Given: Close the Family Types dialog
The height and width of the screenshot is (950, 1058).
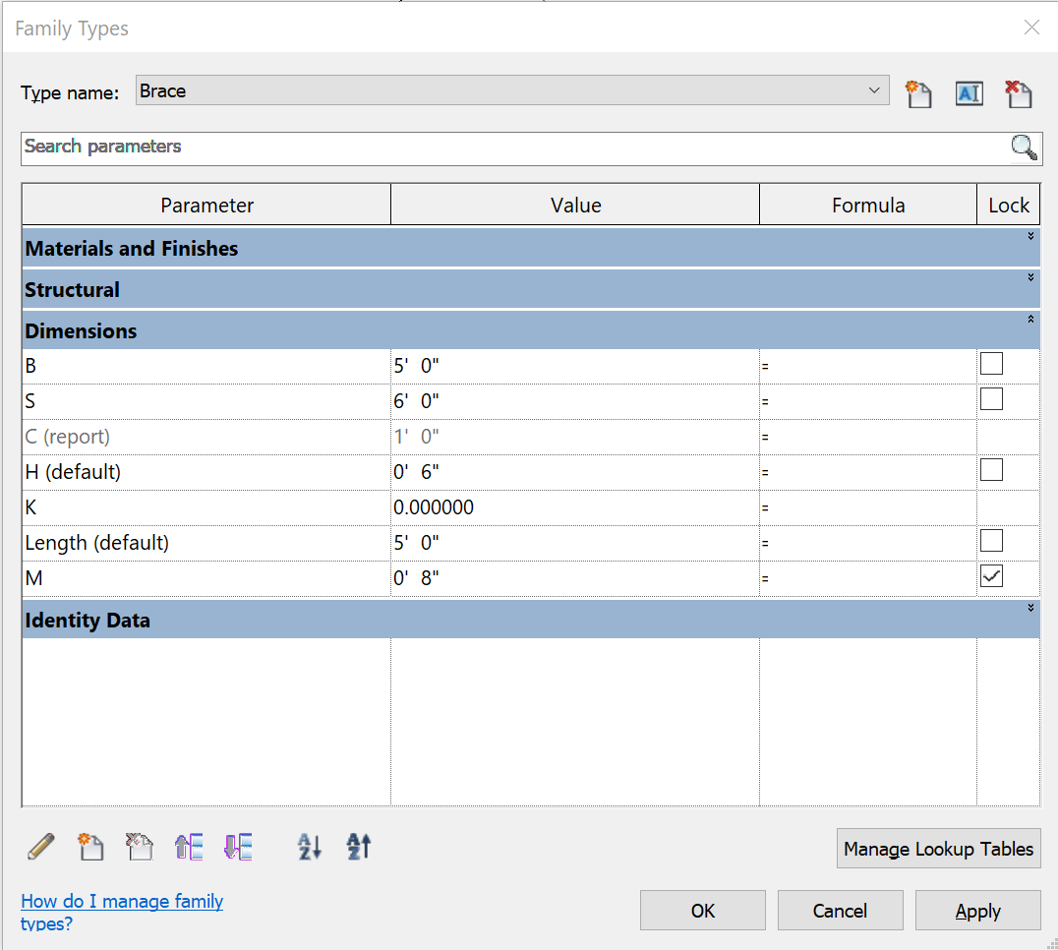Looking at the screenshot, I should point(1031,27).
